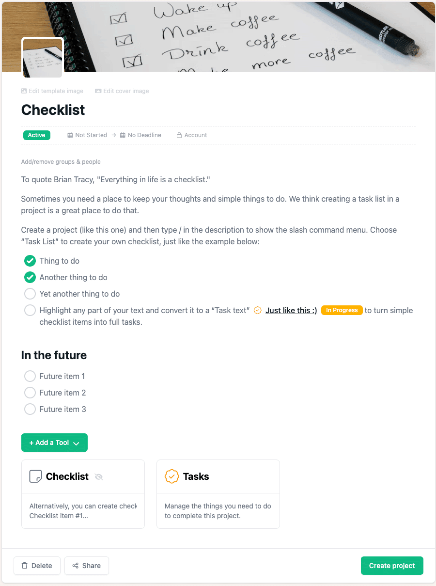Click the small template thumbnail image
This screenshot has height=586, width=436.
pos(42,57)
